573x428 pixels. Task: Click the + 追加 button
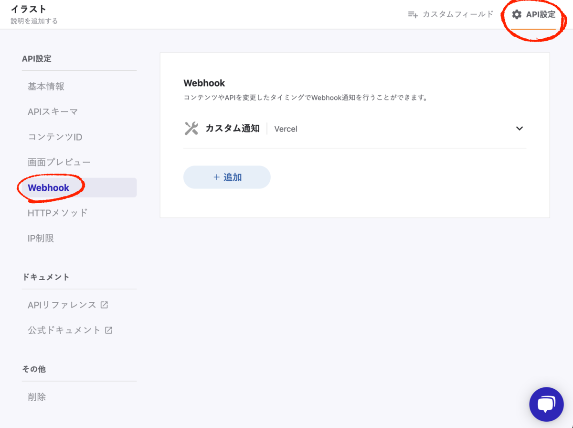click(227, 177)
